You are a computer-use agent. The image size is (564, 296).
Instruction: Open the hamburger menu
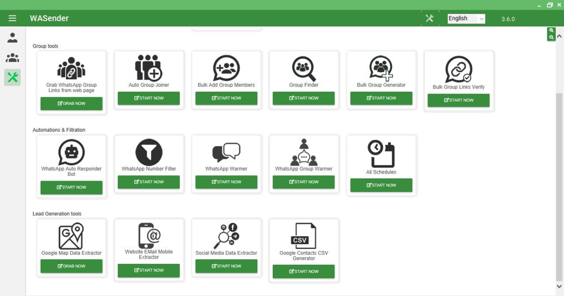12,18
